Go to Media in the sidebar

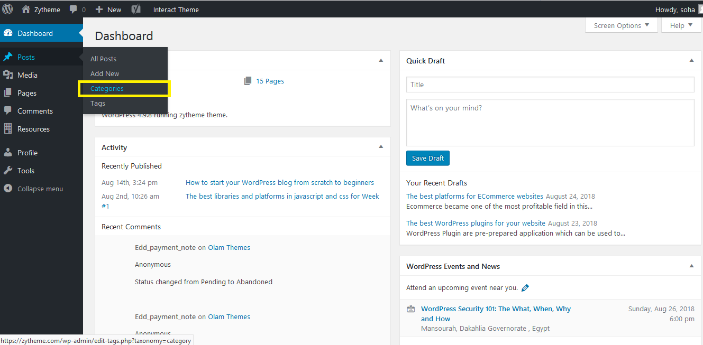(28, 75)
